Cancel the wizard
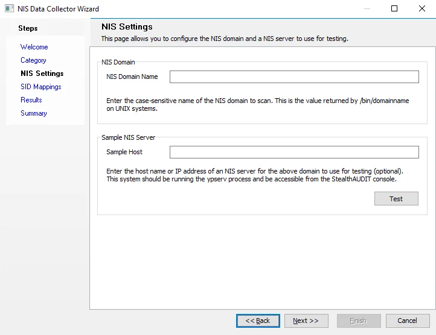Image resolution: width=436 pixels, height=335 pixels. tap(408, 321)
